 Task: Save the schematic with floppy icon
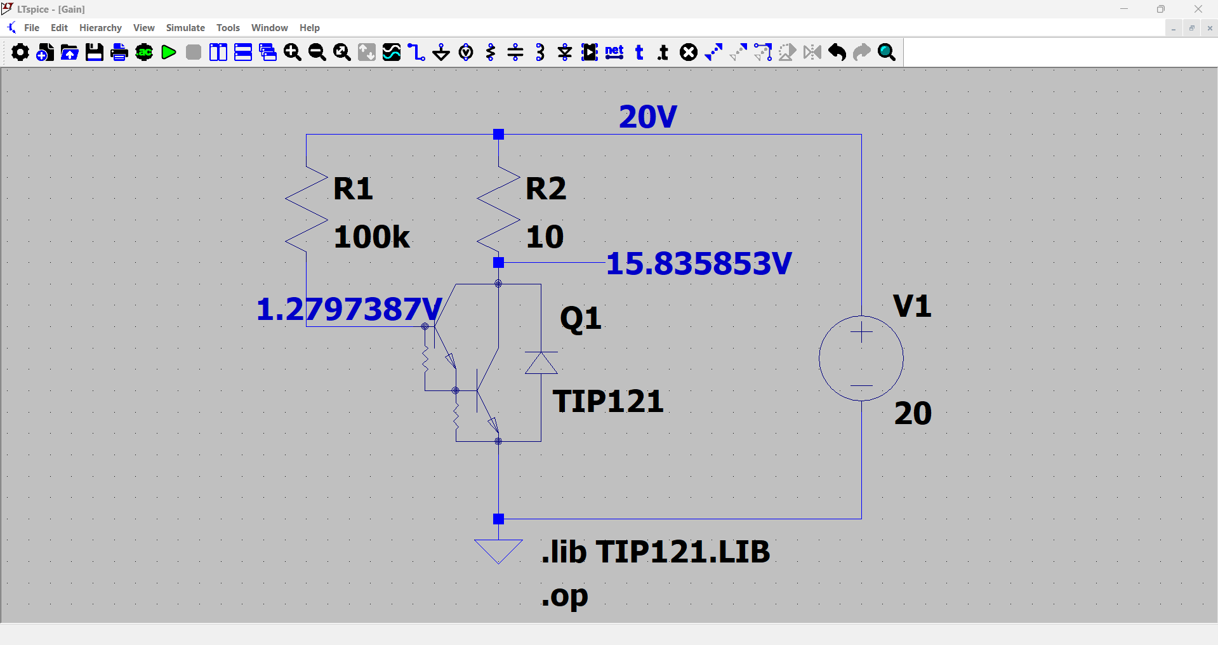point(95,52)
